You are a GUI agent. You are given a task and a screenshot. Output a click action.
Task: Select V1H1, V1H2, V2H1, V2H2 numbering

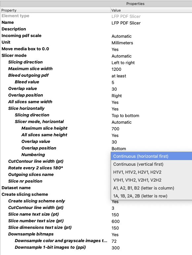point(151,180)
